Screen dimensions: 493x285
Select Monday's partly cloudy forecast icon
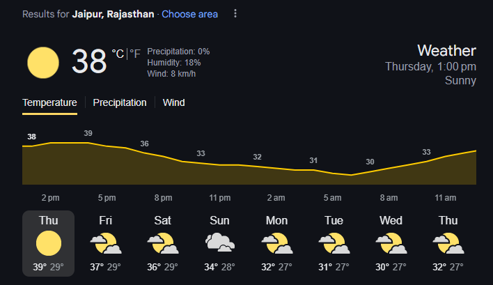point(277,243)
